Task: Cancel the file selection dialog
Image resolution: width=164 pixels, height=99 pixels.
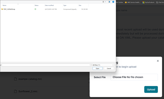Action: pos(109,68)
